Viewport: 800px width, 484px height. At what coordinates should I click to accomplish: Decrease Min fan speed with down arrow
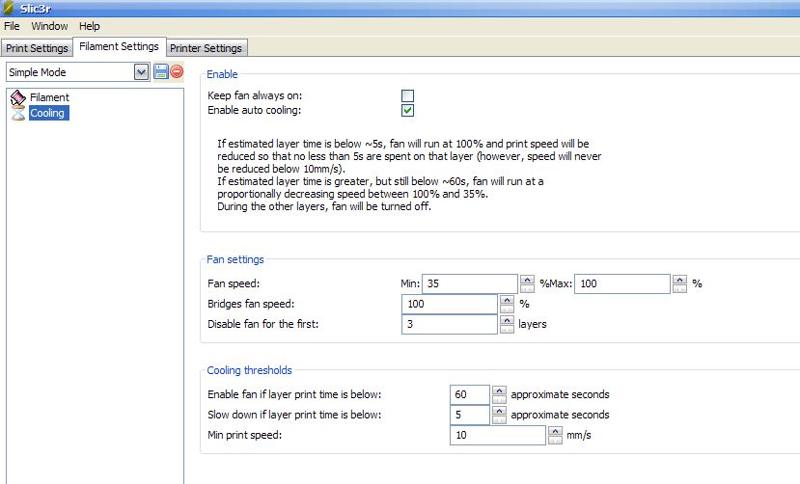point(527,289)
